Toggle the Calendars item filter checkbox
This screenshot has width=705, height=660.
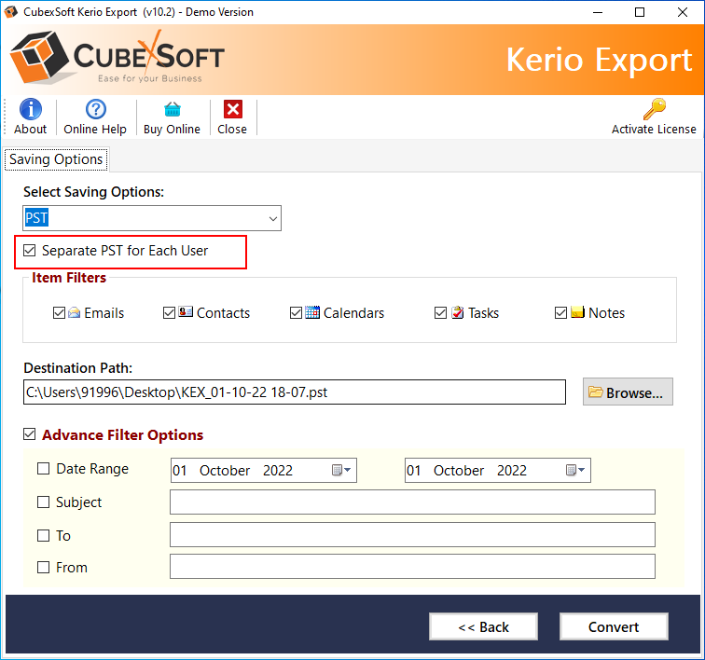pos(296,313)
